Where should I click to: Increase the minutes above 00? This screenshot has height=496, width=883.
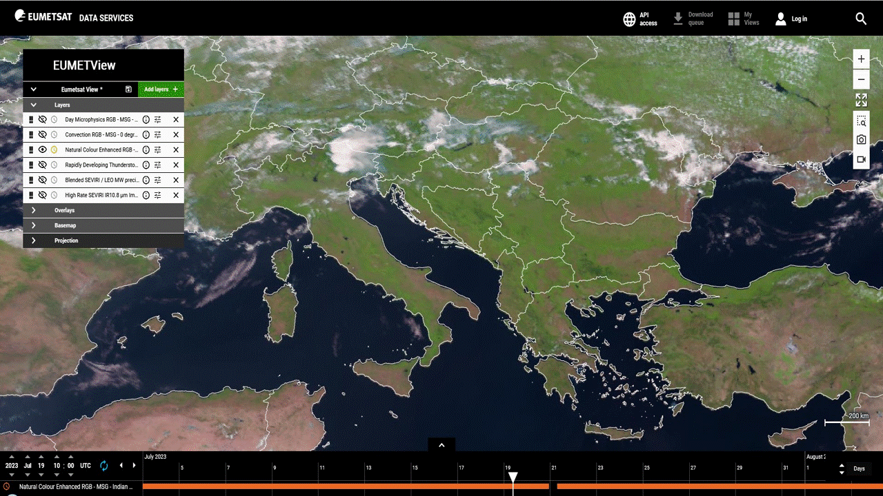[70, 457]
